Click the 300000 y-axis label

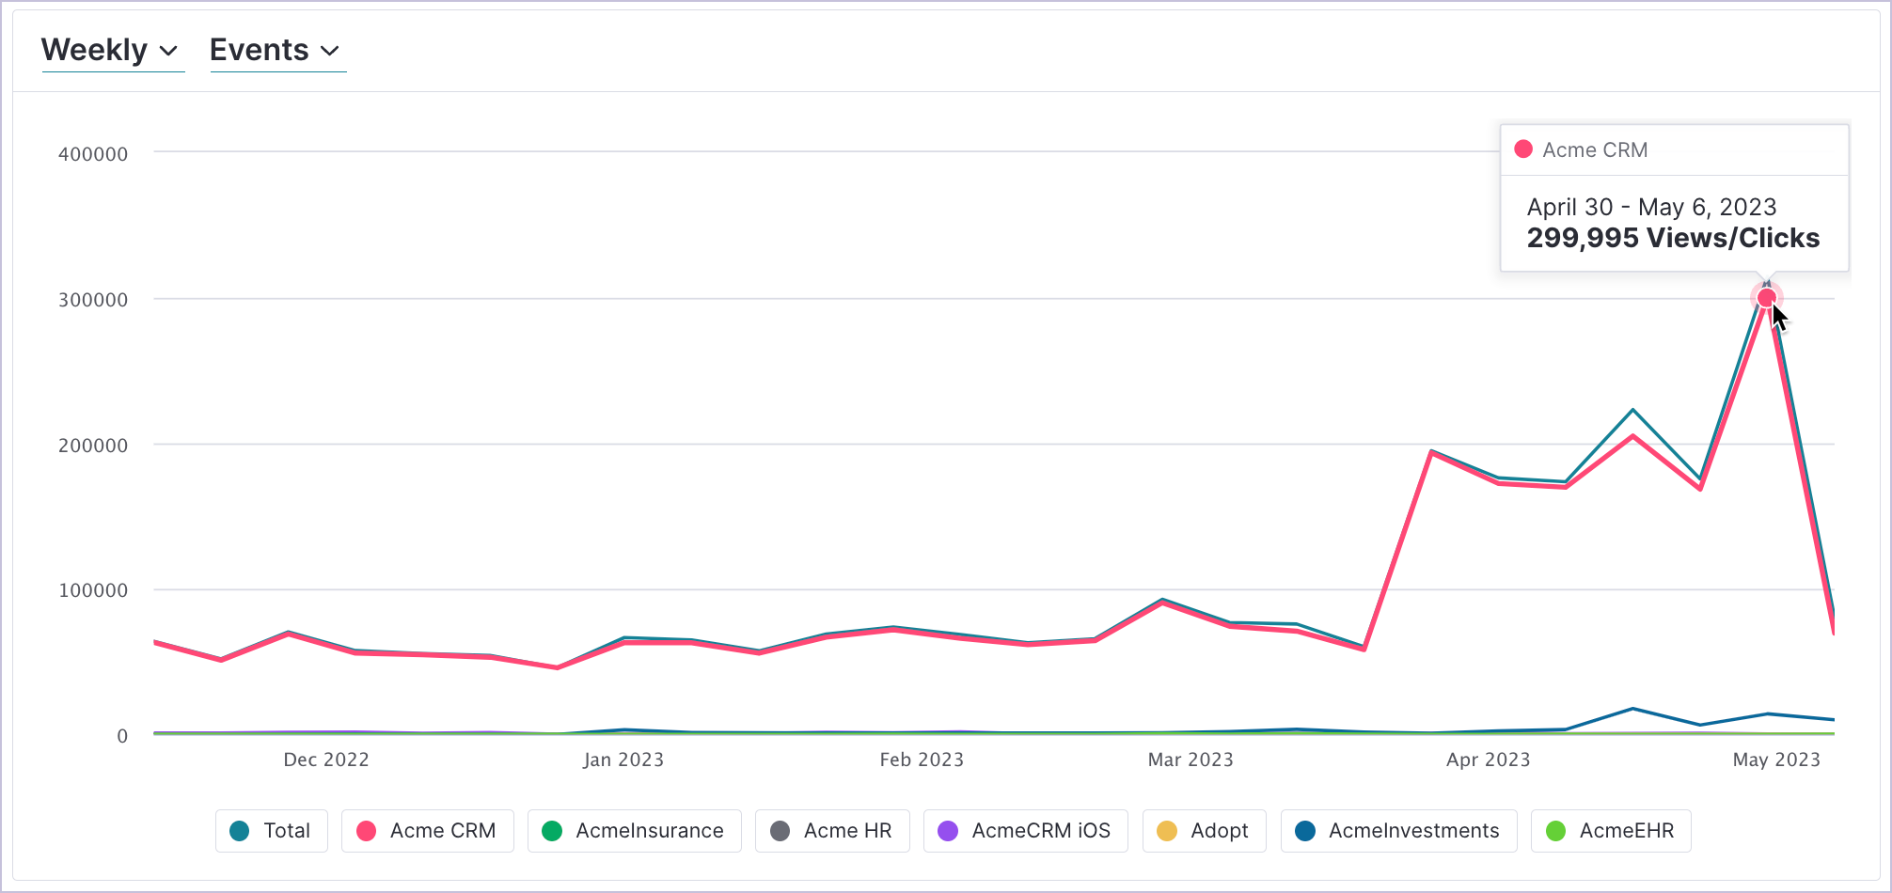point(93,300)
